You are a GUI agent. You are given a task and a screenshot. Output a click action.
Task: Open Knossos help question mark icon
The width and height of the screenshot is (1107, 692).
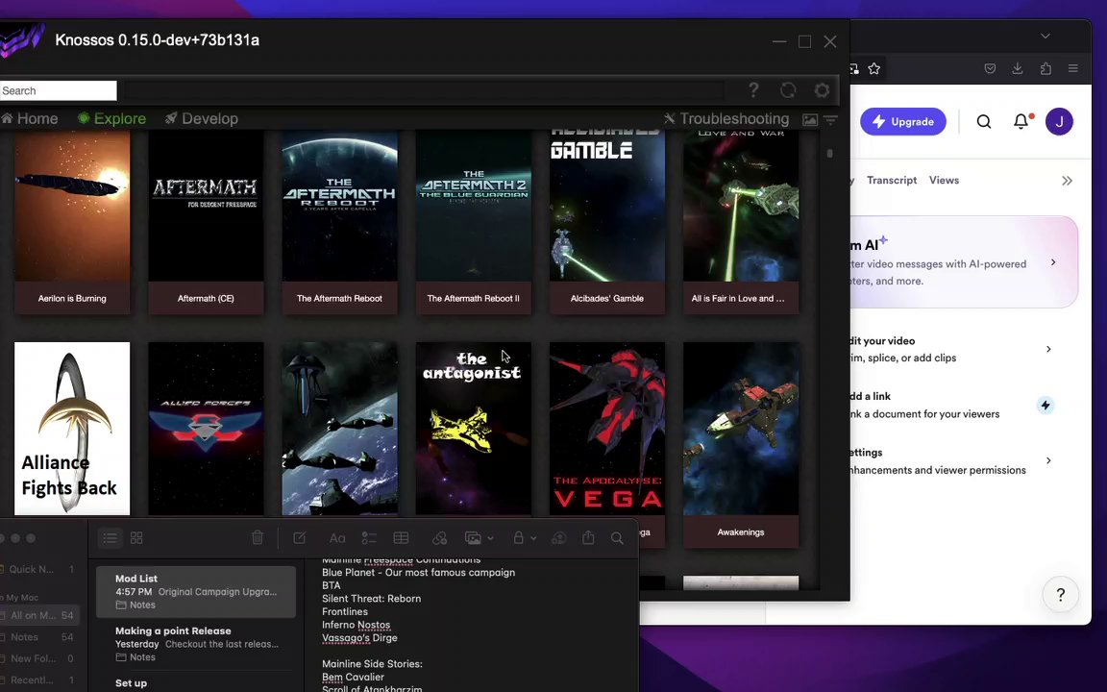pos(753,90)
